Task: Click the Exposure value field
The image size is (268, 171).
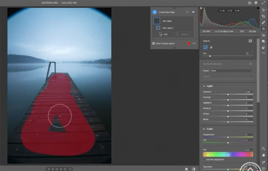Action: [x=249, y=92]
